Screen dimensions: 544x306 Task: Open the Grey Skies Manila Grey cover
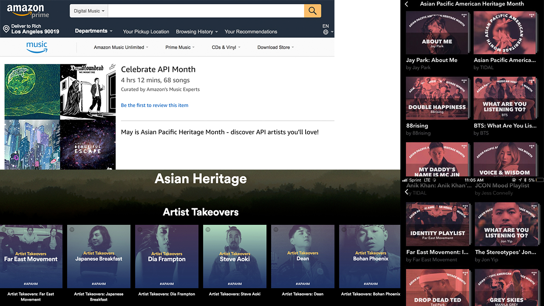[x=506, y=288]
